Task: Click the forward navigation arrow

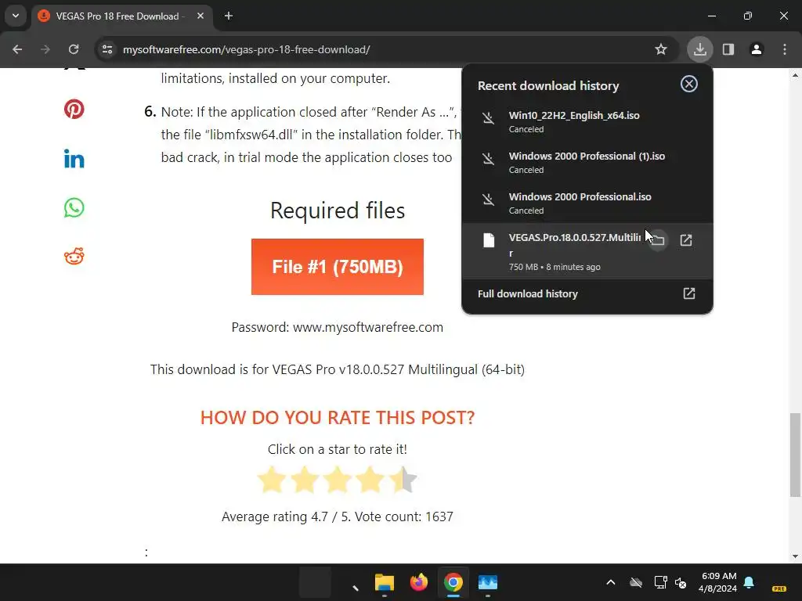Action: (45, 49)
